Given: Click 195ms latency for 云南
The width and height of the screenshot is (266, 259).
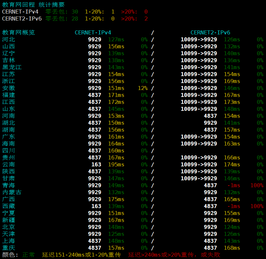Looking at the screenshot, I should [x=116, y=165].
